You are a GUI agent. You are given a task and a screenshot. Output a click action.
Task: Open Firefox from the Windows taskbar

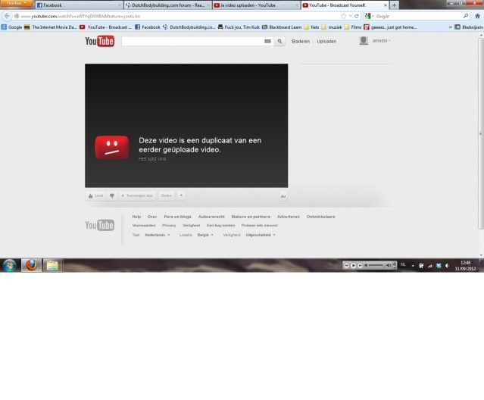point(31,265)
